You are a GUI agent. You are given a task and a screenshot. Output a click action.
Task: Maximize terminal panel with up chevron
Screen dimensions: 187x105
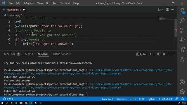(169, 54)
